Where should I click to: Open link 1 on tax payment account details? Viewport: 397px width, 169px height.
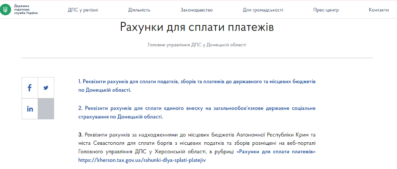197,86
